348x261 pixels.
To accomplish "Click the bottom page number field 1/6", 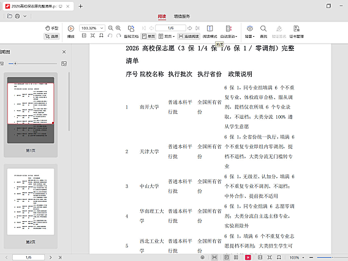I will coord(28,257).
